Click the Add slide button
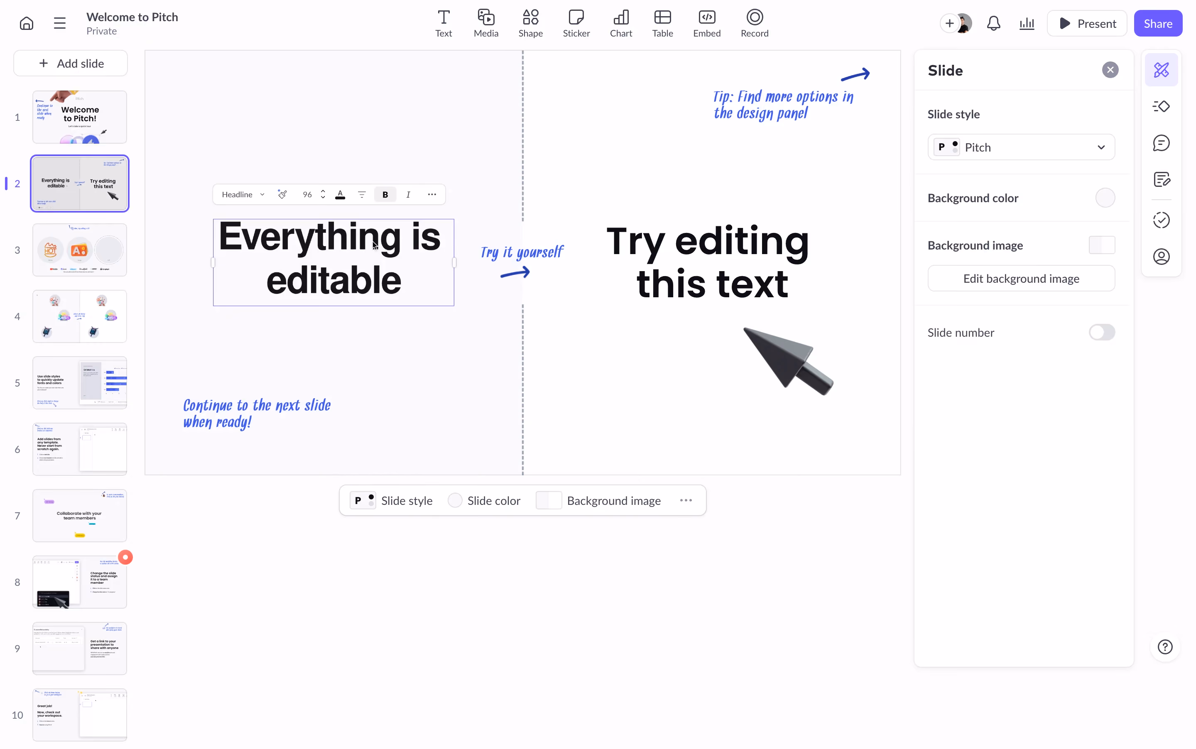 pos(70,63)
